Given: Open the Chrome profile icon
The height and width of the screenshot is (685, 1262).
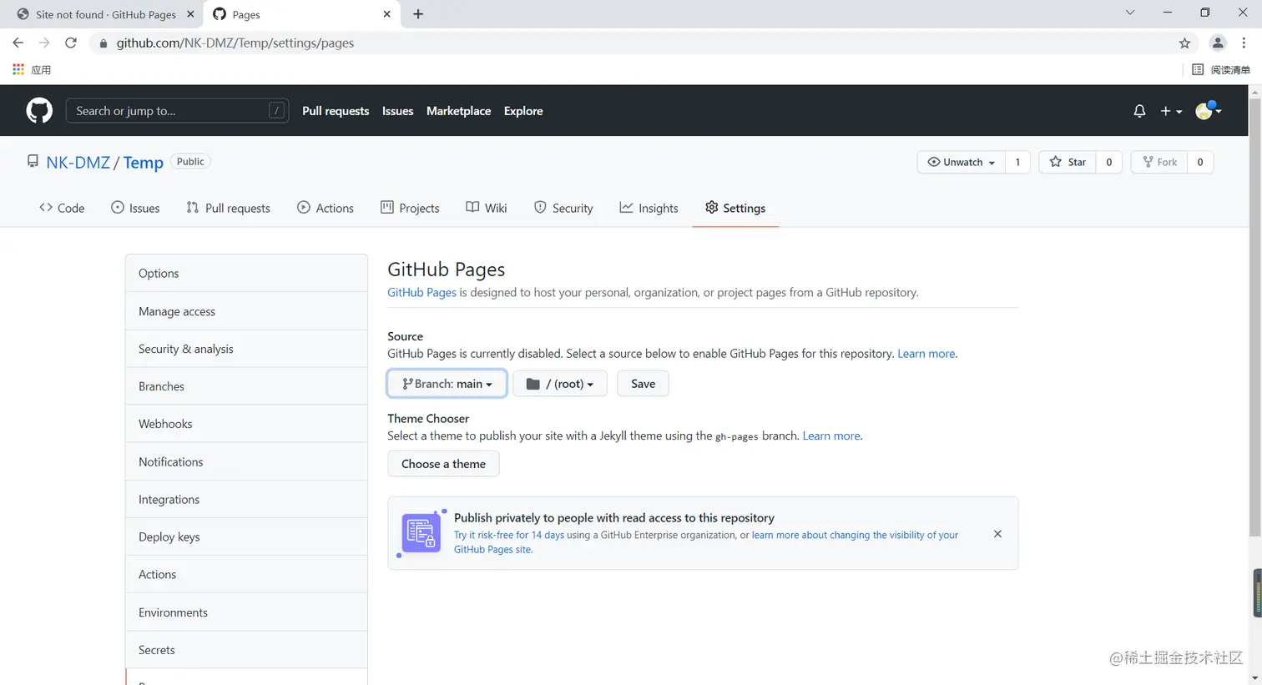Looking at the screenshot, I should (1218, 43).
